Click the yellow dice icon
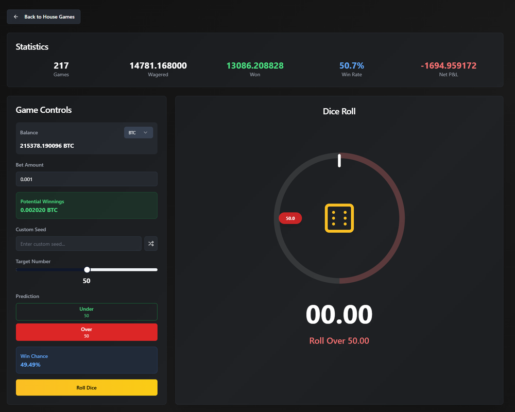Image resolution: width=515 pixels, height=412 pixels. pos(339,218)
